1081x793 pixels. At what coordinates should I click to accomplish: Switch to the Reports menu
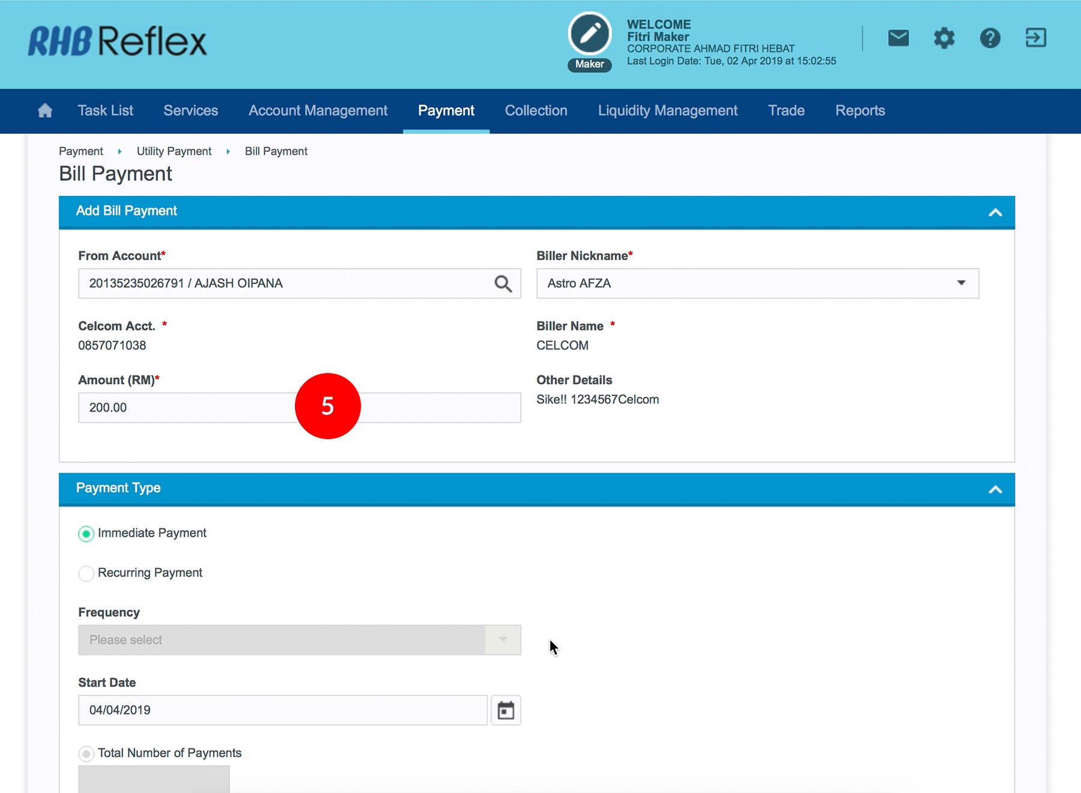click(859, 111)
